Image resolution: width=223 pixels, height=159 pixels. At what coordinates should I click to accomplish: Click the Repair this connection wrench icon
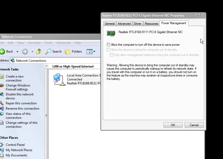pyautogui.click(x=2, y=103)
